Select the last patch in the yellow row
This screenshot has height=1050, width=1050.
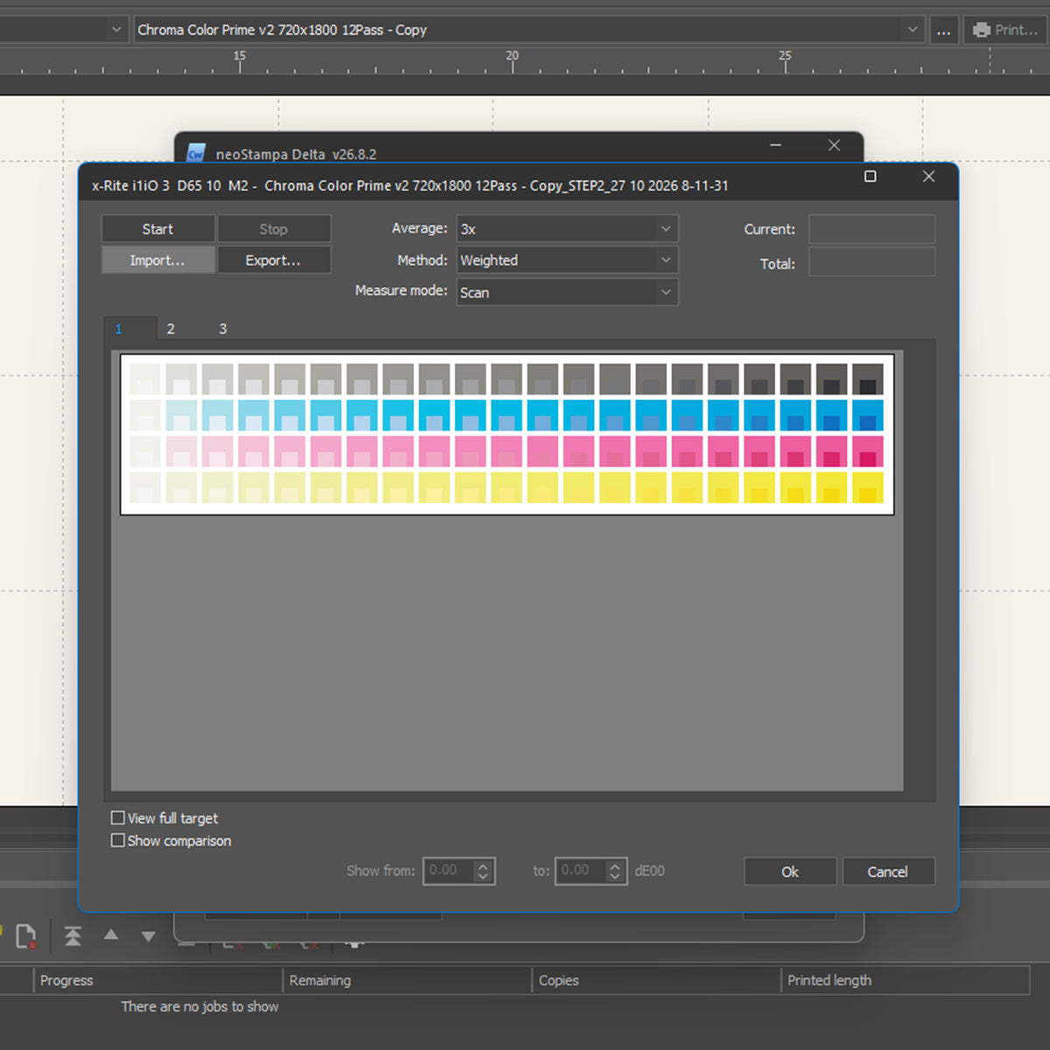tap(868, 487)
